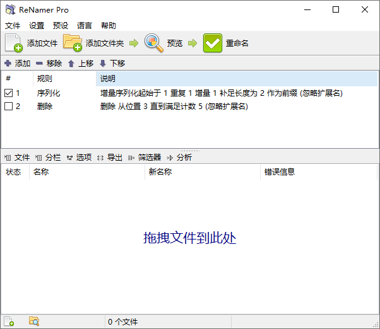This screenshot has height=329, width=380.
Task: Click the 分析 analyze button
Action: tap(179, 158)
